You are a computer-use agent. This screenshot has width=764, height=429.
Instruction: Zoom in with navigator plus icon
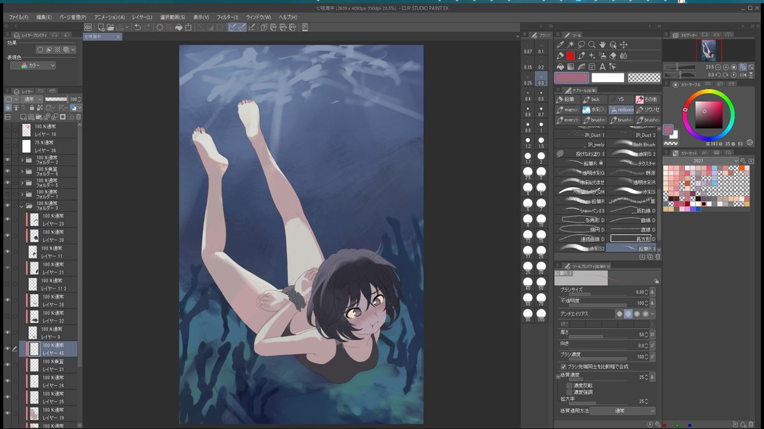pos(726,67)
